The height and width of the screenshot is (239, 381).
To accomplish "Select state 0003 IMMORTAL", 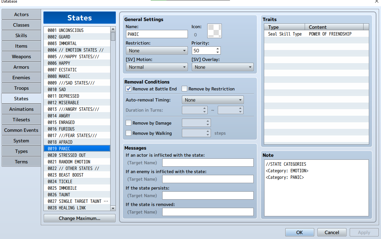I will (77, 43).
